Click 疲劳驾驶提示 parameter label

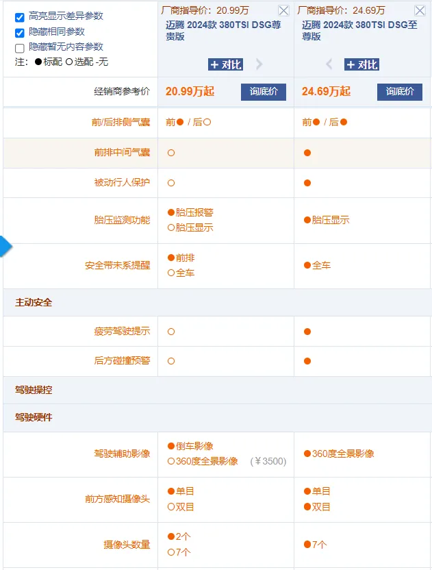coord(122,331)
